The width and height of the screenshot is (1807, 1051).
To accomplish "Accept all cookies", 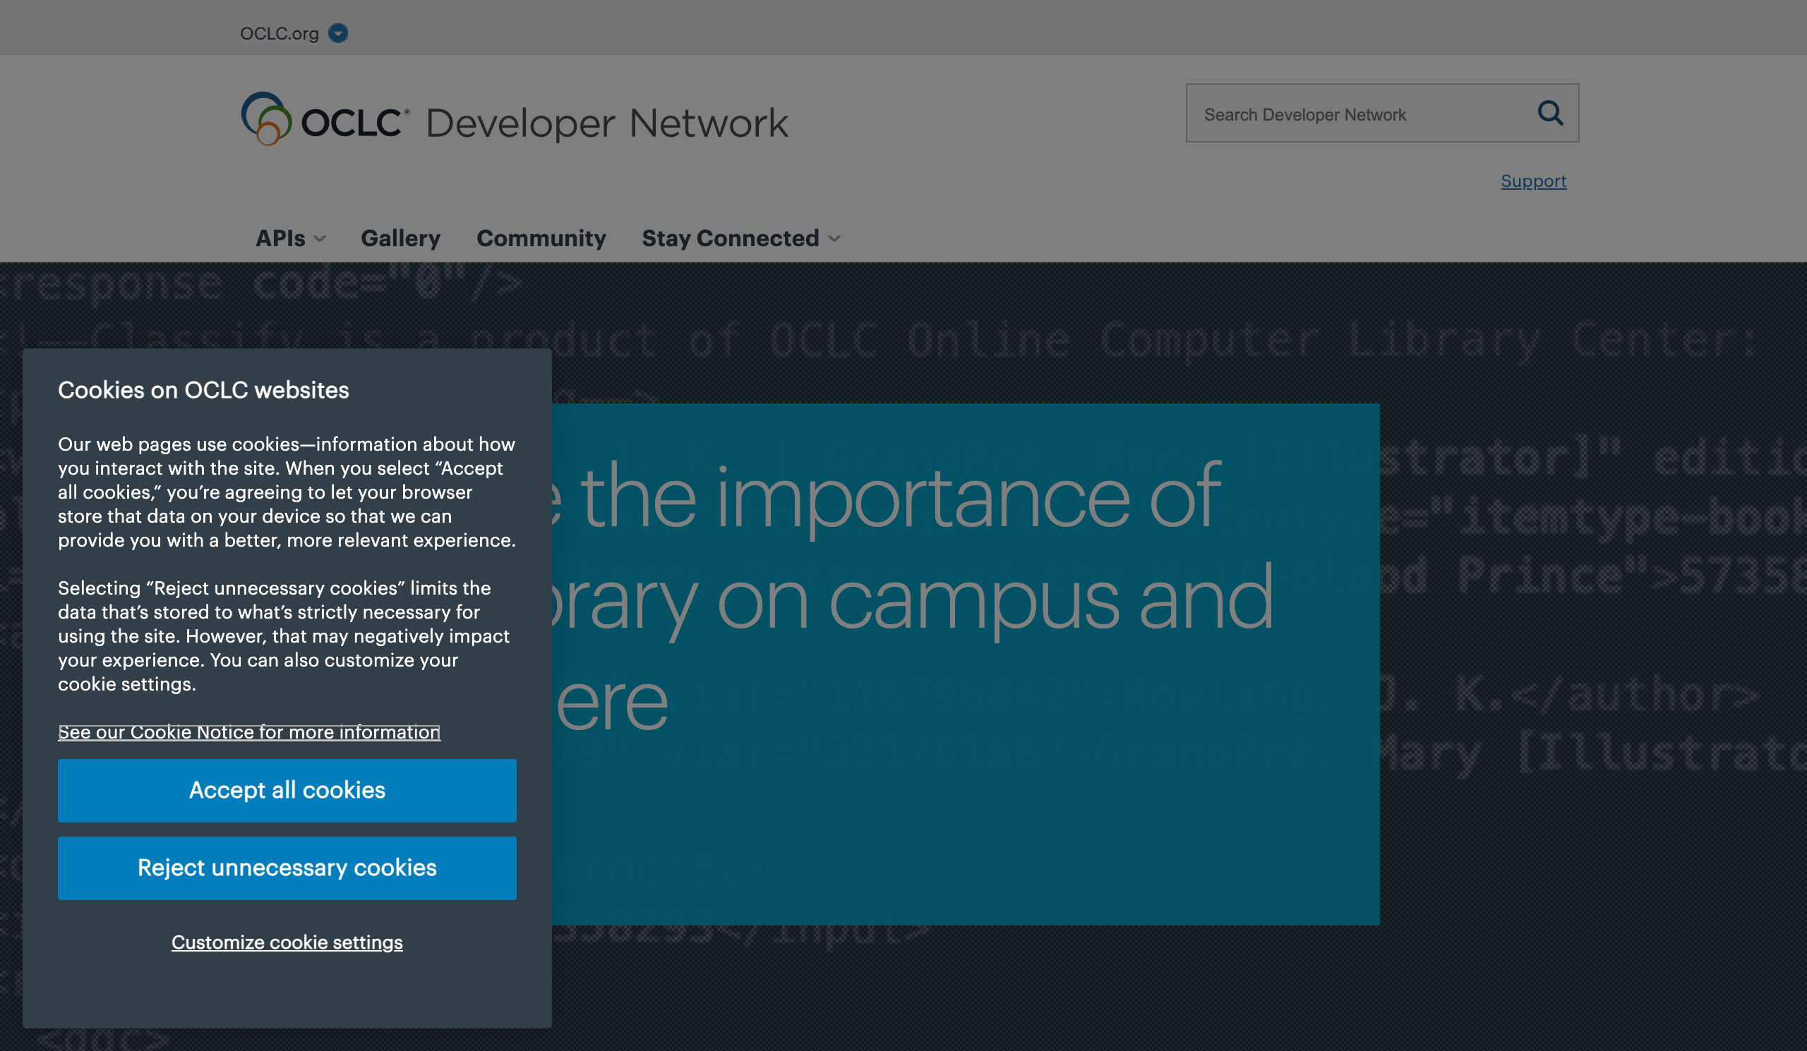I will tap(287, 790).
